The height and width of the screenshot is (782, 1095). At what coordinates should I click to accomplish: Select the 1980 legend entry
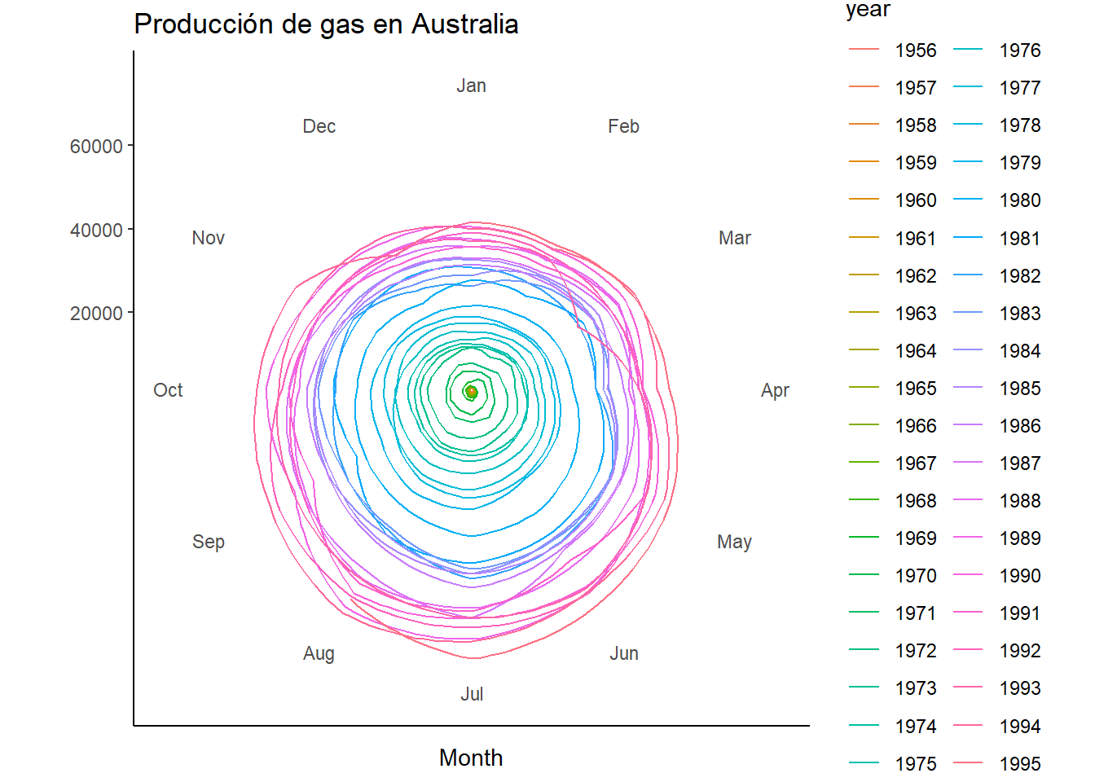pyautogui.click(x=997, y=200)
